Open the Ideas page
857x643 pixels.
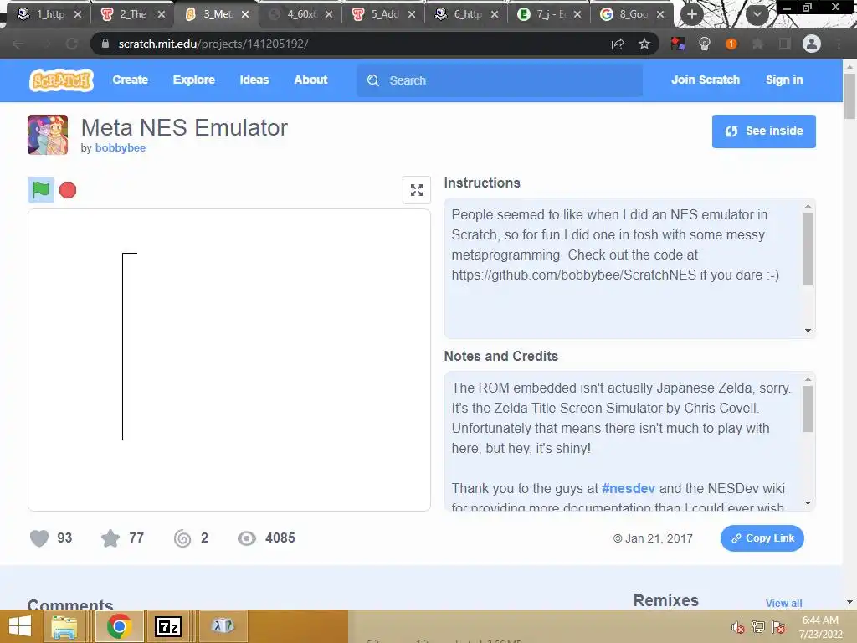pyautogui.click(x=254, y=80)
